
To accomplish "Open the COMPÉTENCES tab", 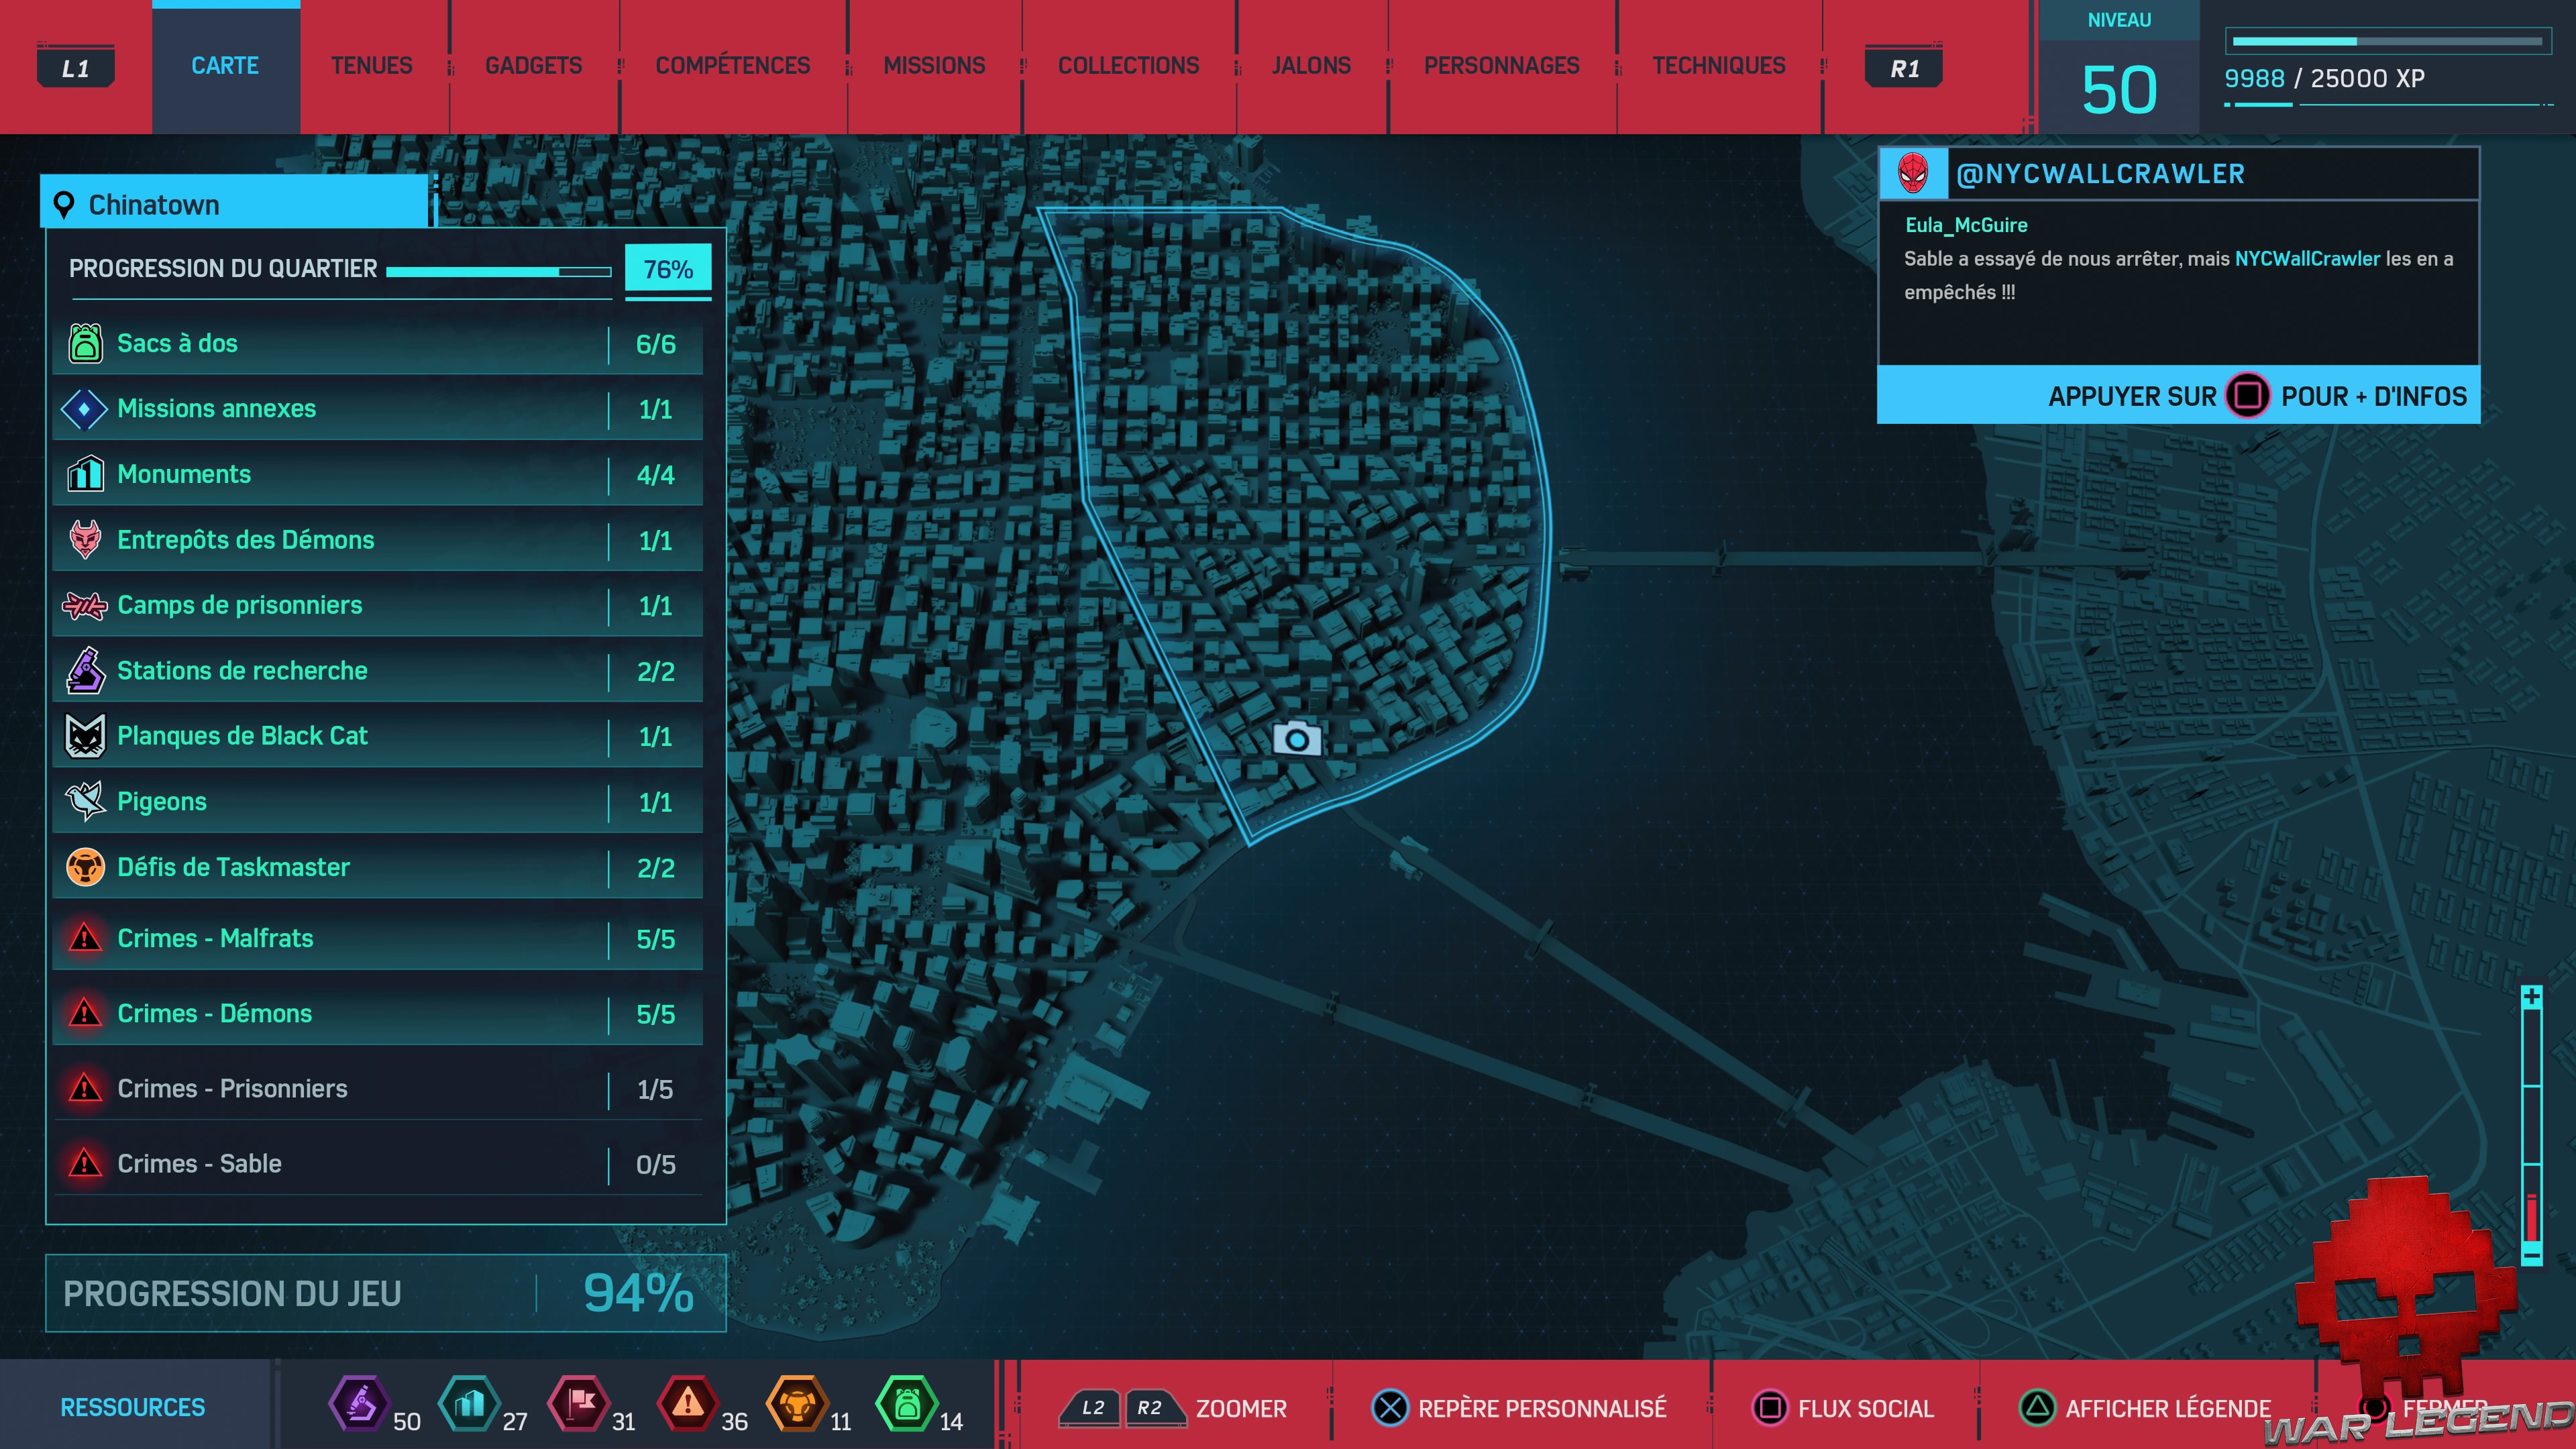I will [732, 66].
